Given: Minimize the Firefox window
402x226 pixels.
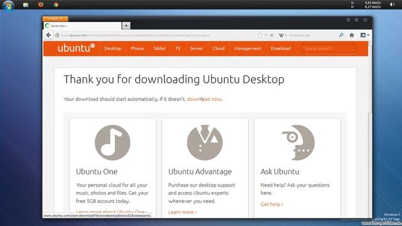Looking at the screenshot, I should [x=348, y=19].
